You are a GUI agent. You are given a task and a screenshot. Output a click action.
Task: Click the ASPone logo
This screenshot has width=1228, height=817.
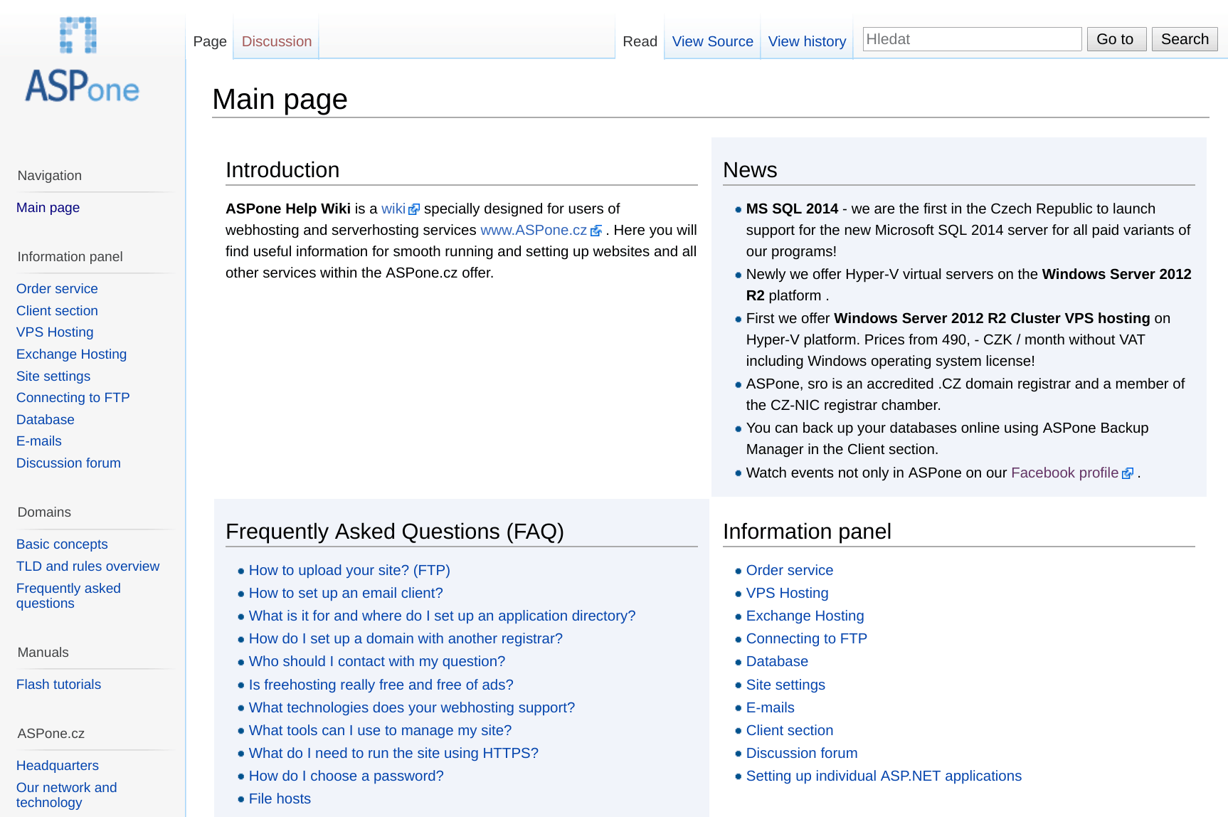[82, 60]
